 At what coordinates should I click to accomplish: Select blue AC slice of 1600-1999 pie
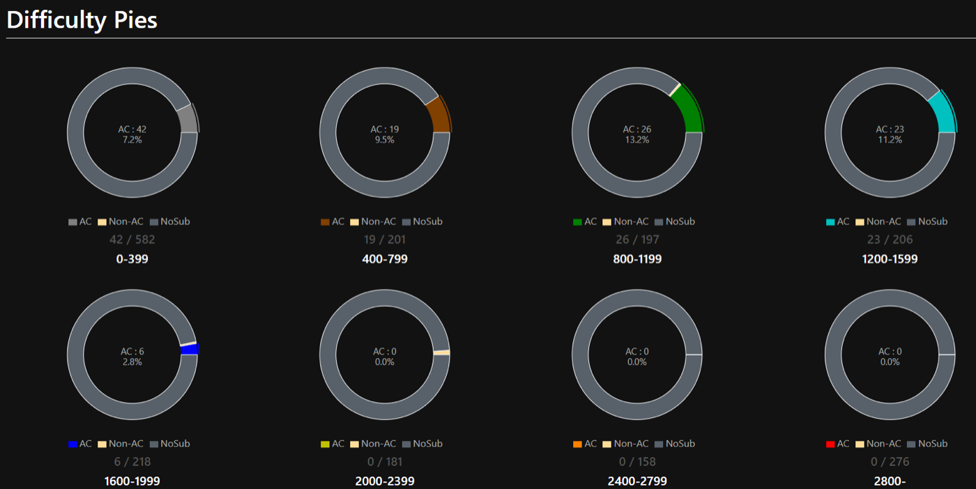pyautogui.click(x=190, y=350)
